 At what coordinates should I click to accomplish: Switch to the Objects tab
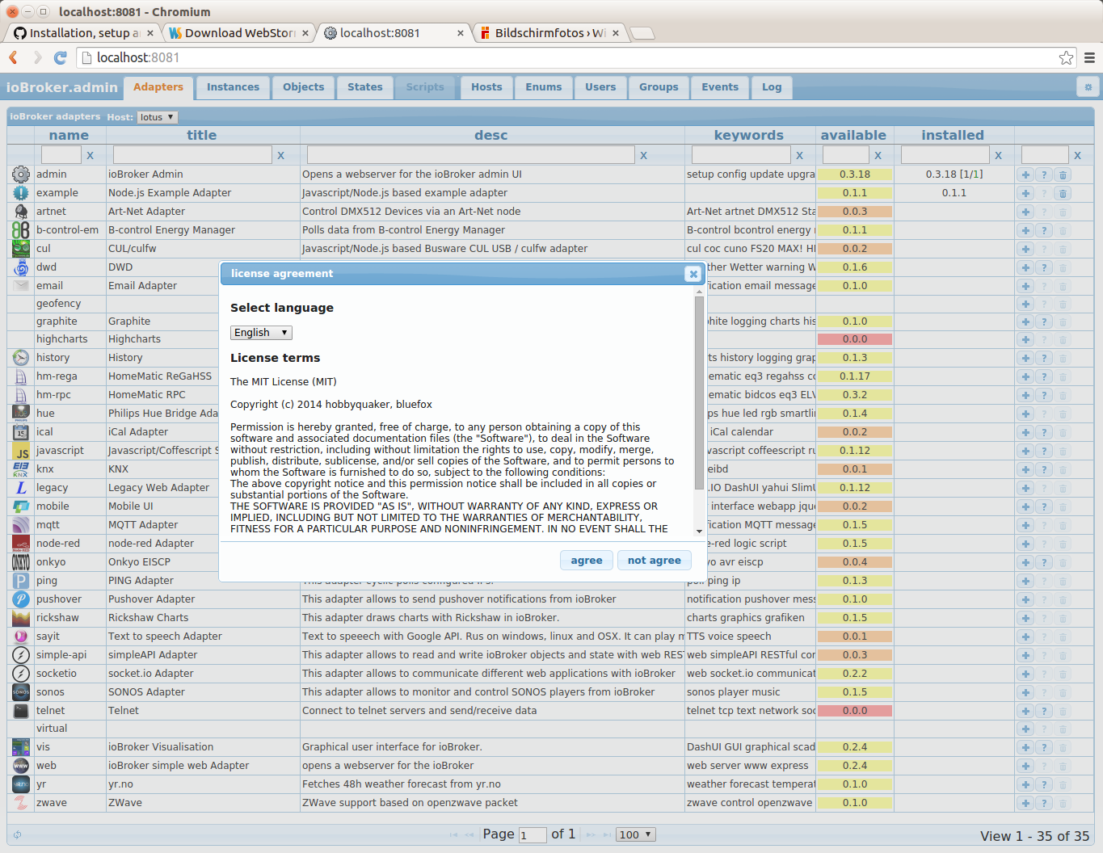(x=303, y=87)
